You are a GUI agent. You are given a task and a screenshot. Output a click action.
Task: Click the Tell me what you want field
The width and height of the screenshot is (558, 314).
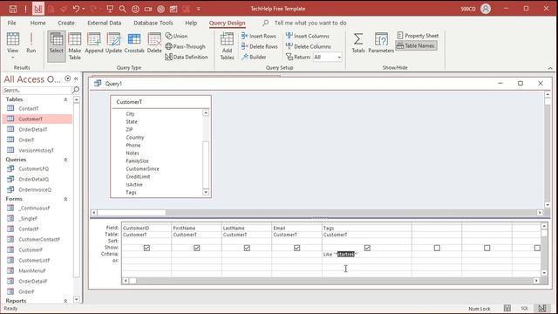click(x=310, y=23)
